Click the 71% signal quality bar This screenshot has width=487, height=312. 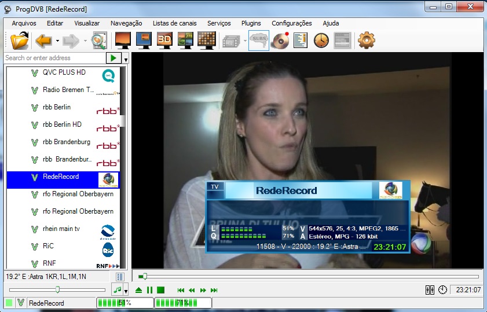tap(183, 303)
